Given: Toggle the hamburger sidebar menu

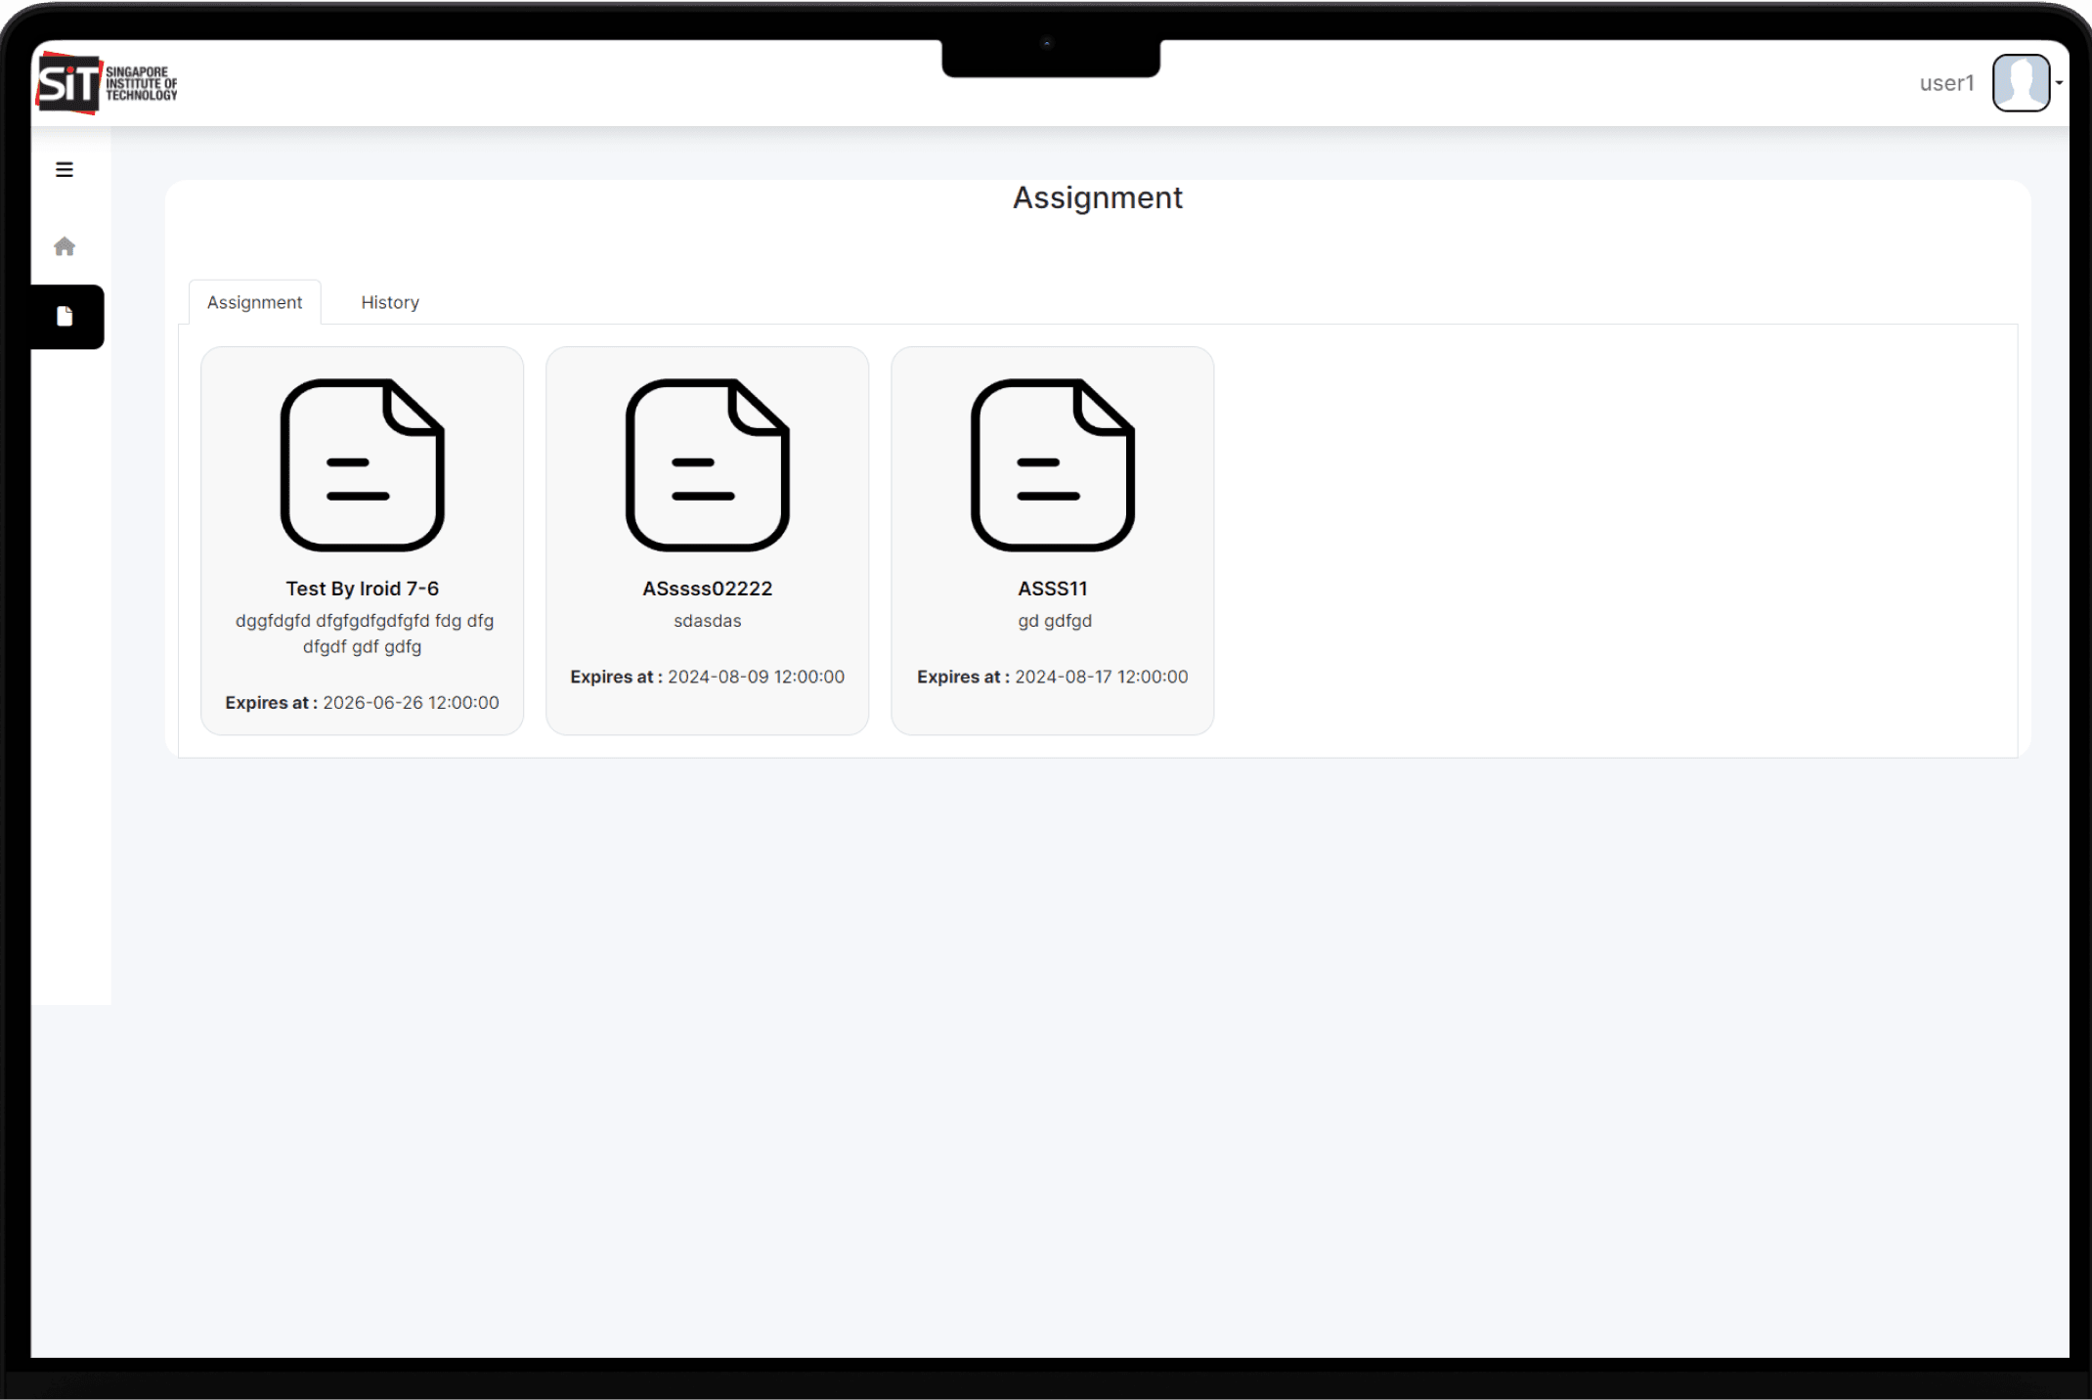Looking at the screenshot, I should click(x=65, y=170).
